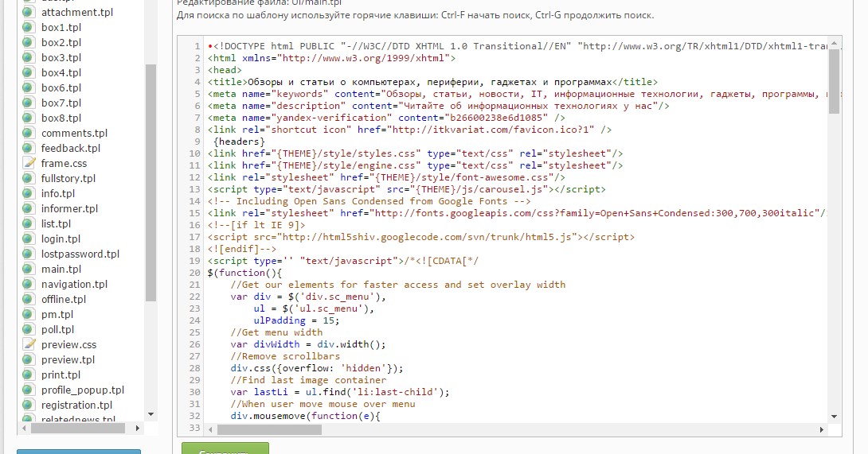Click the 'var lastLi' code line

pos(340,392)
